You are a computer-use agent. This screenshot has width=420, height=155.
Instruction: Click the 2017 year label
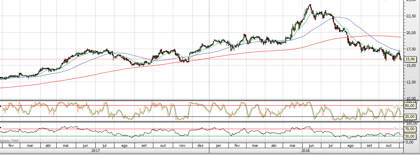coord(96,150)
